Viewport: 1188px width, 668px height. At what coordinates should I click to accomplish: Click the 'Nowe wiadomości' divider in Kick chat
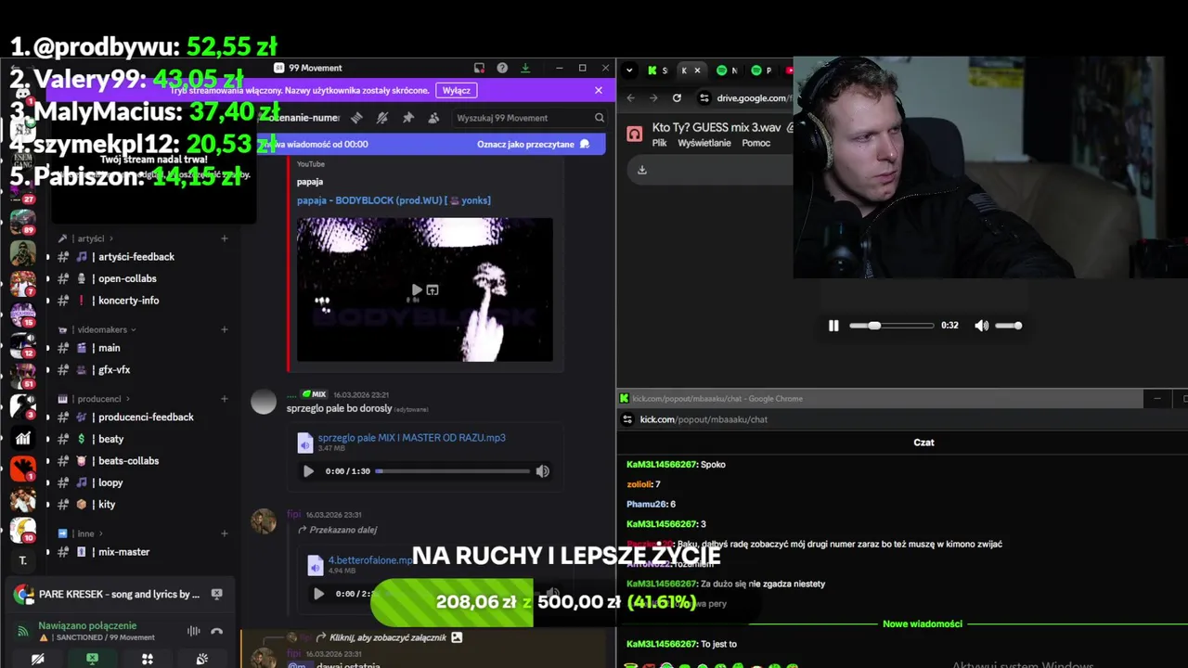[923, 624]
